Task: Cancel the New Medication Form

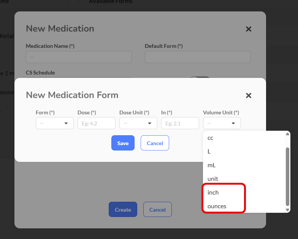Action: (155, 143)
